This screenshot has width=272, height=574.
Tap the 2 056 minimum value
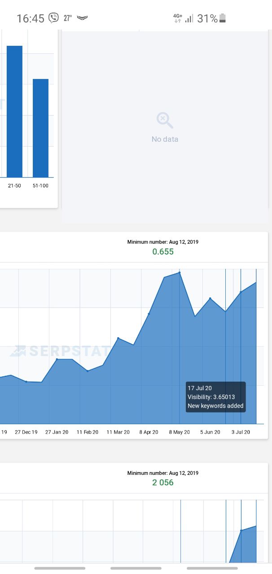[x=163, y=483]
